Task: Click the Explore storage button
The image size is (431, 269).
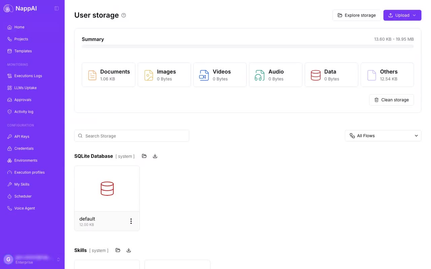Action: (357, 15)
